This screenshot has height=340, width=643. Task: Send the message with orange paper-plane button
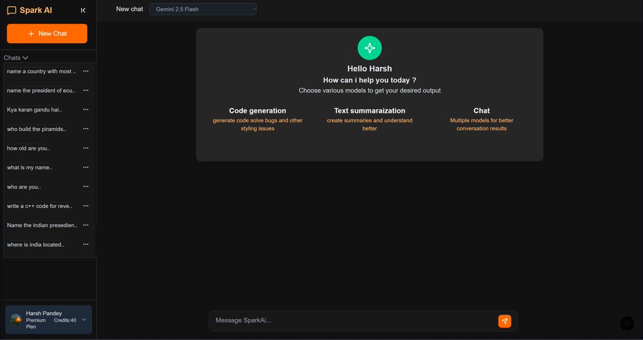(x=505, y=321)
